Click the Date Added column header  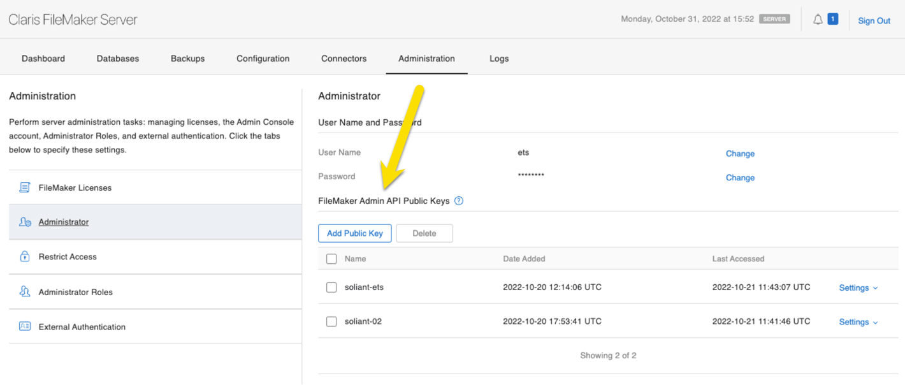(x=524, y=259)
